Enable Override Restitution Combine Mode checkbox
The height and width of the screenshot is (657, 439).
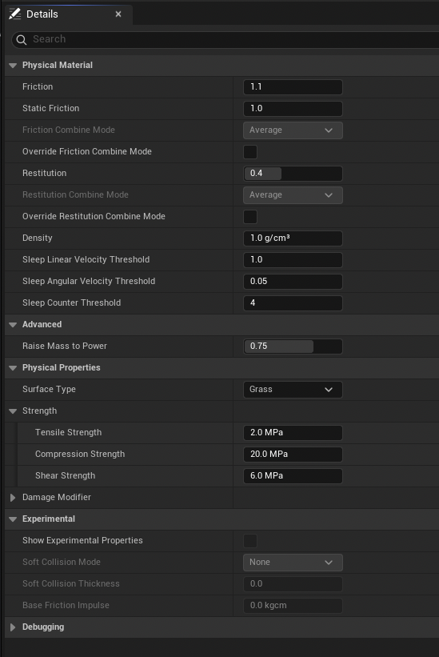pyautogui.click(x=250, y=217)
